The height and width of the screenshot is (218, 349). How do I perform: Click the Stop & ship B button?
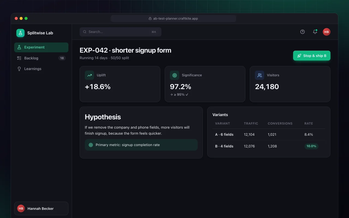312,56
